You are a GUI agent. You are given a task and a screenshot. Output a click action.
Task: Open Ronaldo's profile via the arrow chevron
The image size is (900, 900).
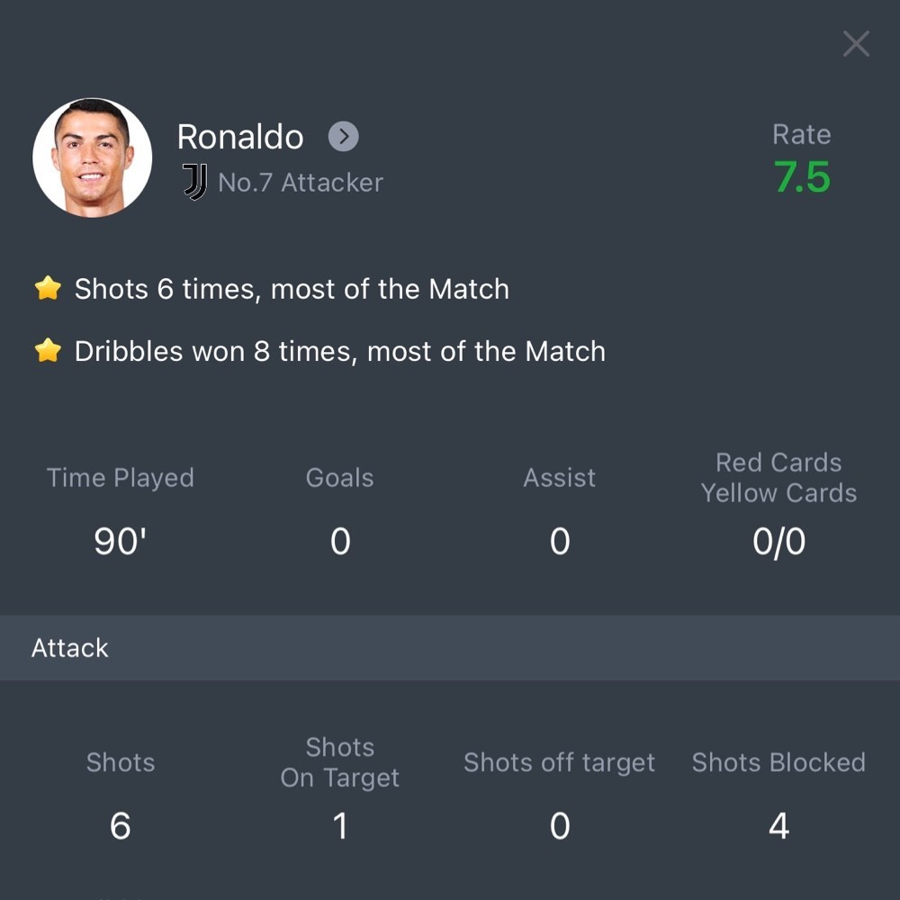343,137
